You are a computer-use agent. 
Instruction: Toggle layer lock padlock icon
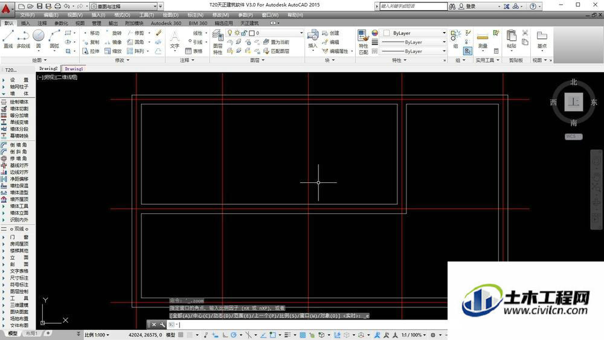pyautogui.click(x=244, y=33)
